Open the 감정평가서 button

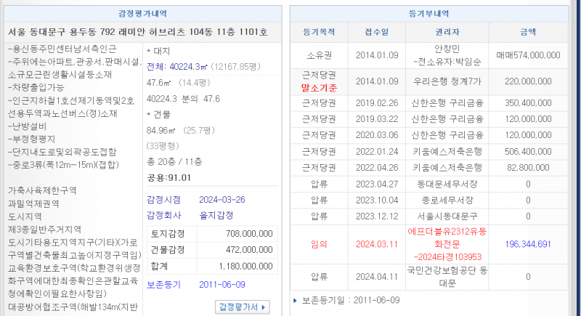(243, 307)
